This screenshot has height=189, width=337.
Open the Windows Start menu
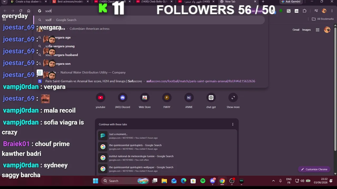[x=96, y=181]
